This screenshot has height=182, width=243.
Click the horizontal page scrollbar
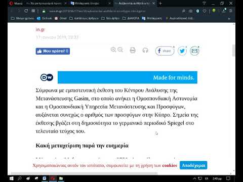point(84,173)
